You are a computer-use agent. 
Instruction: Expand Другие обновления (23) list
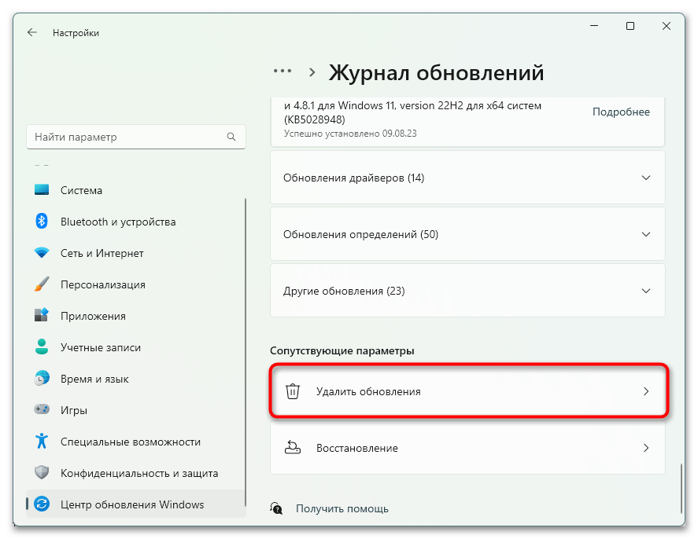[467, 291]
